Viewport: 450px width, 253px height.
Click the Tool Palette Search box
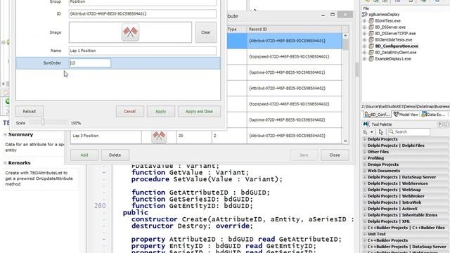click(409, 132)
